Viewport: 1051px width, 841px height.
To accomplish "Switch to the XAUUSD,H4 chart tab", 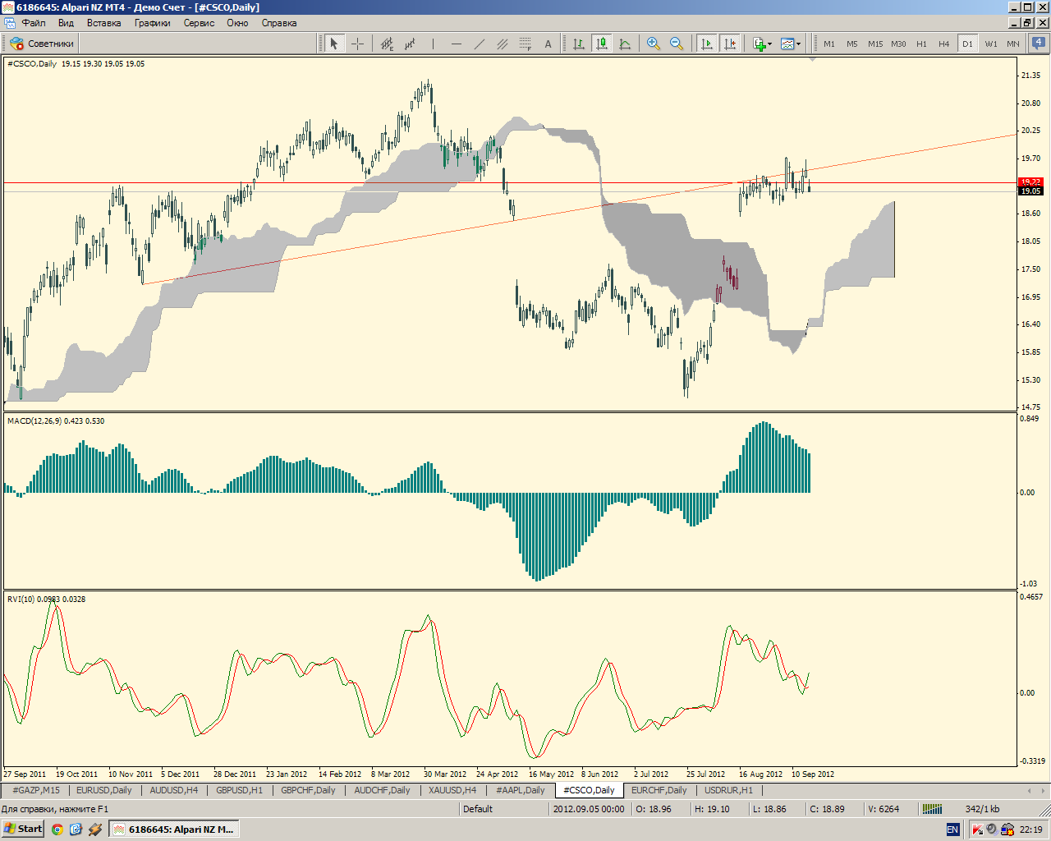I will pos(452,790).
